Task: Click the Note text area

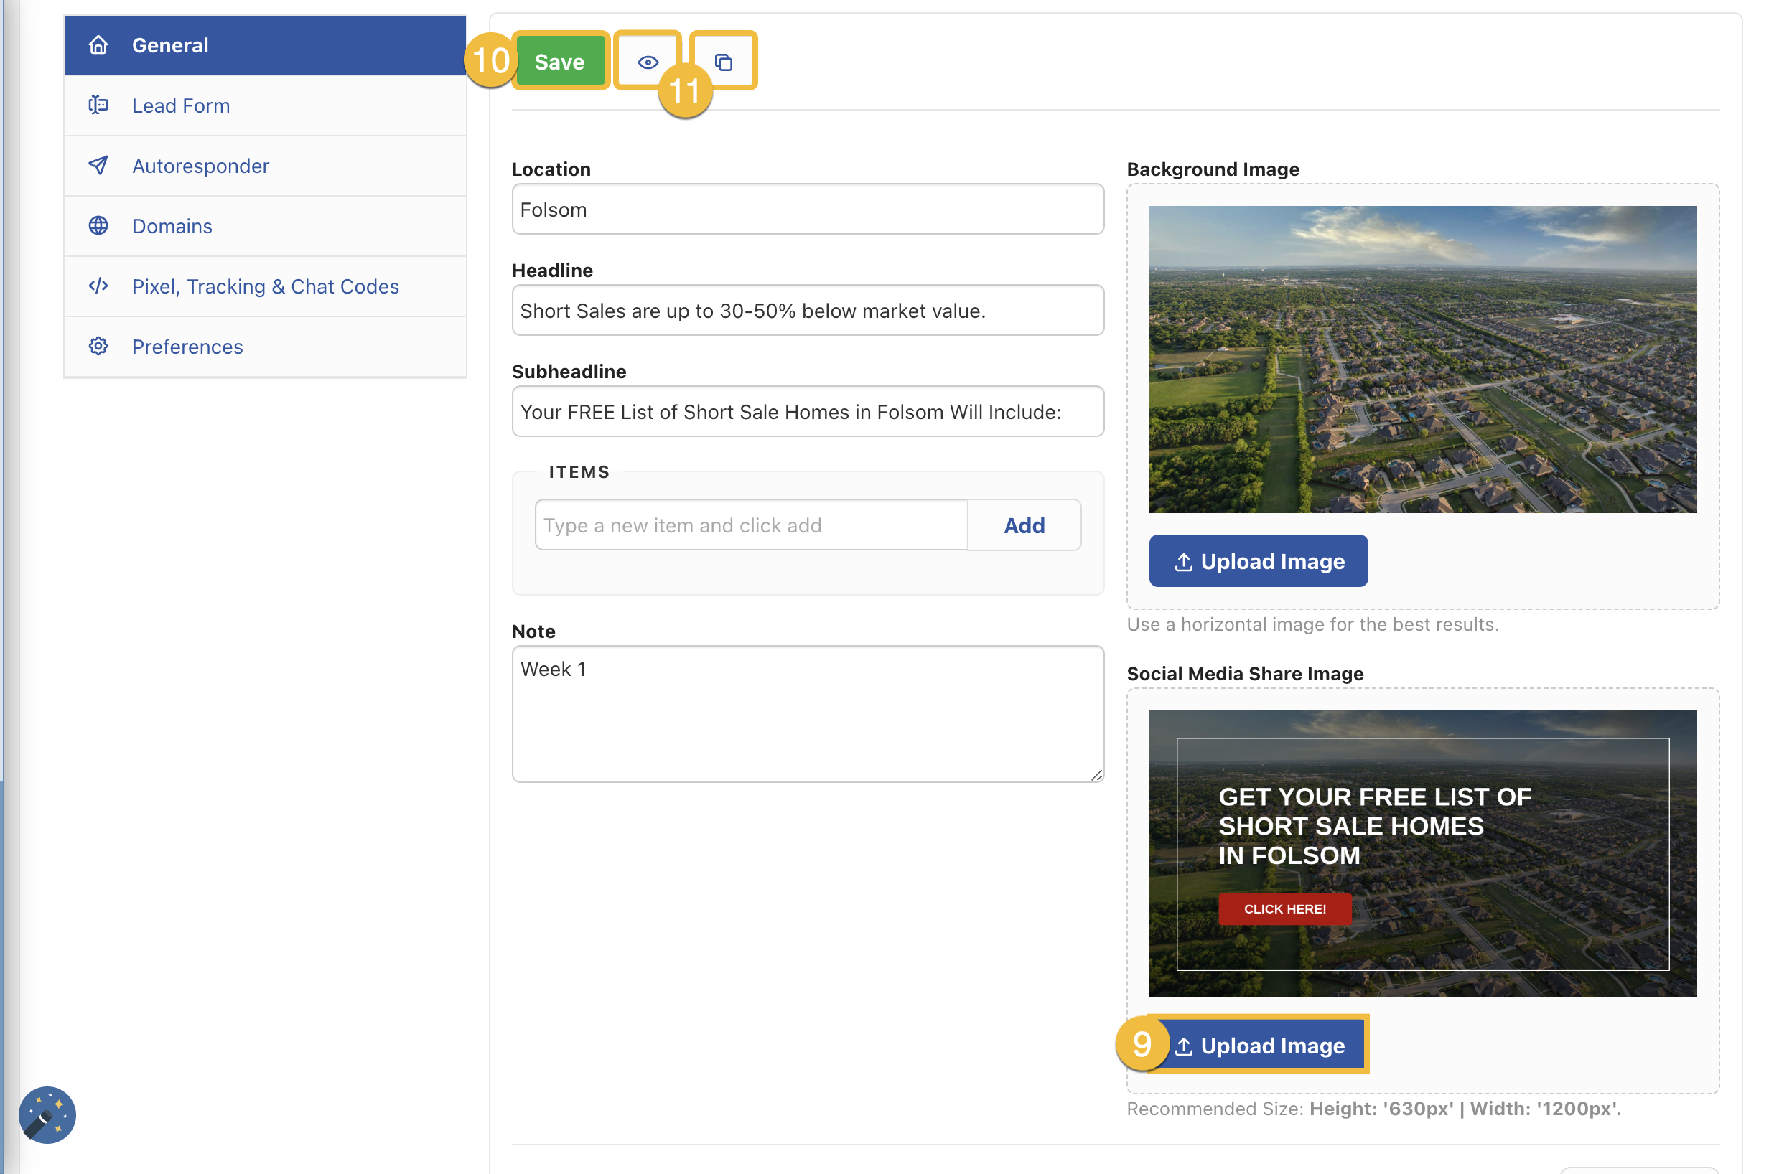Action: (x=808, y=713)
